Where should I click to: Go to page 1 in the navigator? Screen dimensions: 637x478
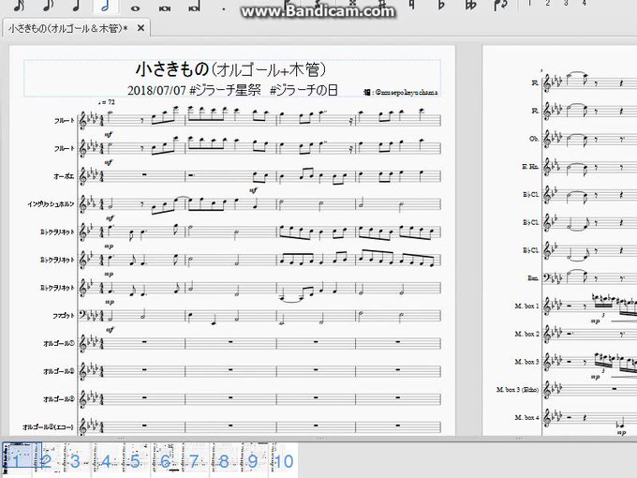[x=16, y=461]
